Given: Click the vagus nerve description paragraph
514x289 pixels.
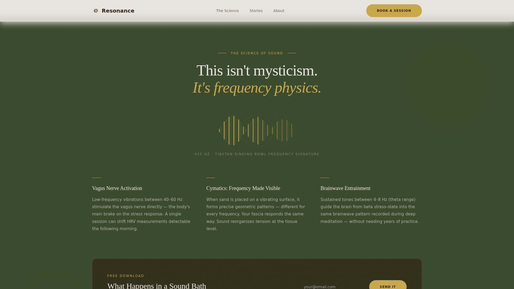Looking at the screenshot, I should 141,214.
